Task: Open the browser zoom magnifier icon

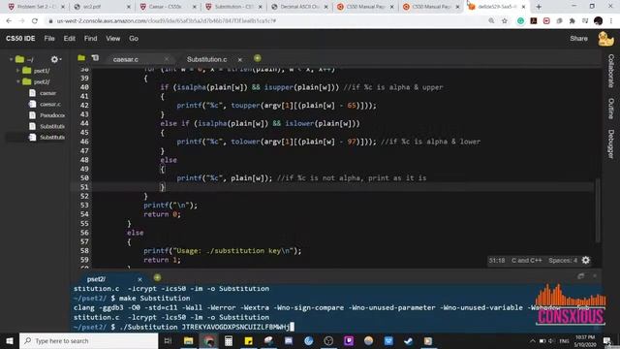Action: coord(491,21)
